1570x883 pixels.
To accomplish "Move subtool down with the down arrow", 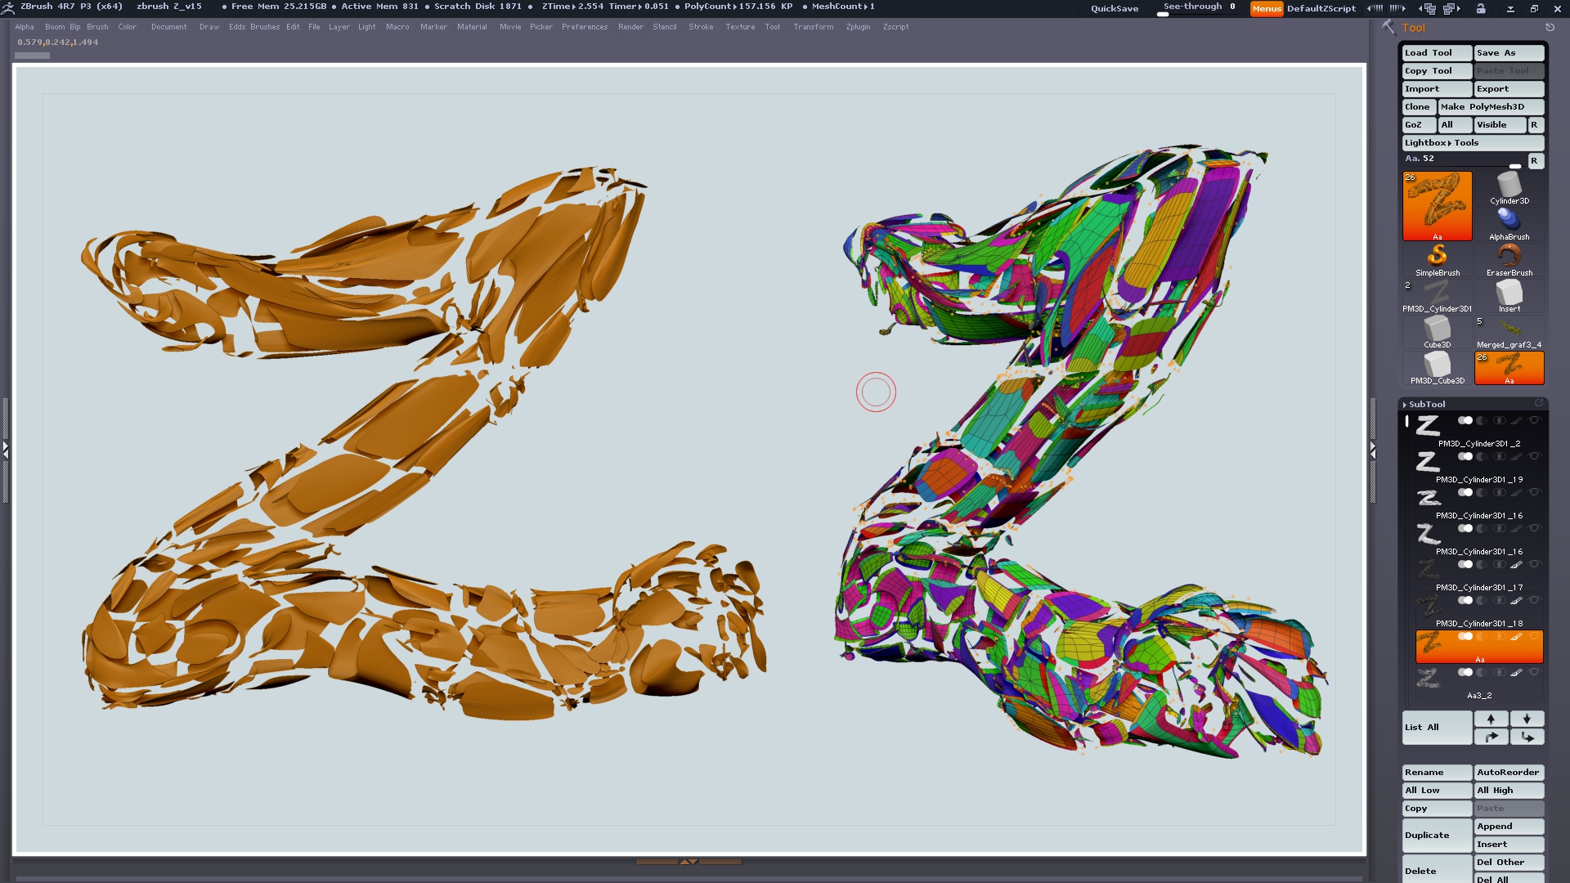I will (x=1527, y=719).
